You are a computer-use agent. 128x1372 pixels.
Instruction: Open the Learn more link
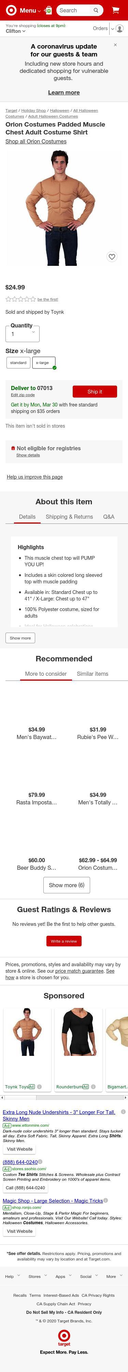tap(64, 93)
